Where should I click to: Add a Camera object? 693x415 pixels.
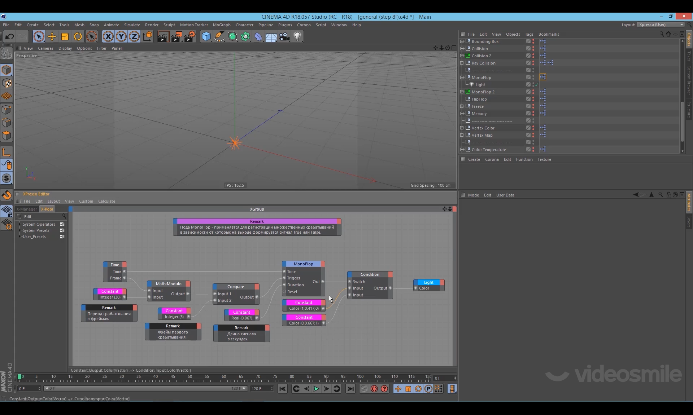pyautogui.click(x=284, y=36)
